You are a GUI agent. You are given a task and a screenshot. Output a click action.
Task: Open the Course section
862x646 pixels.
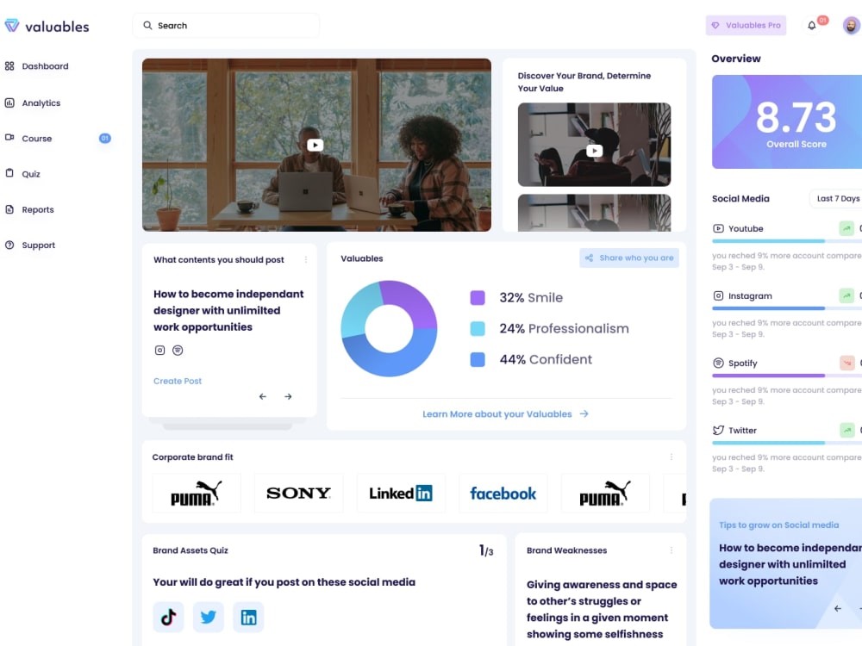point(28,139)
